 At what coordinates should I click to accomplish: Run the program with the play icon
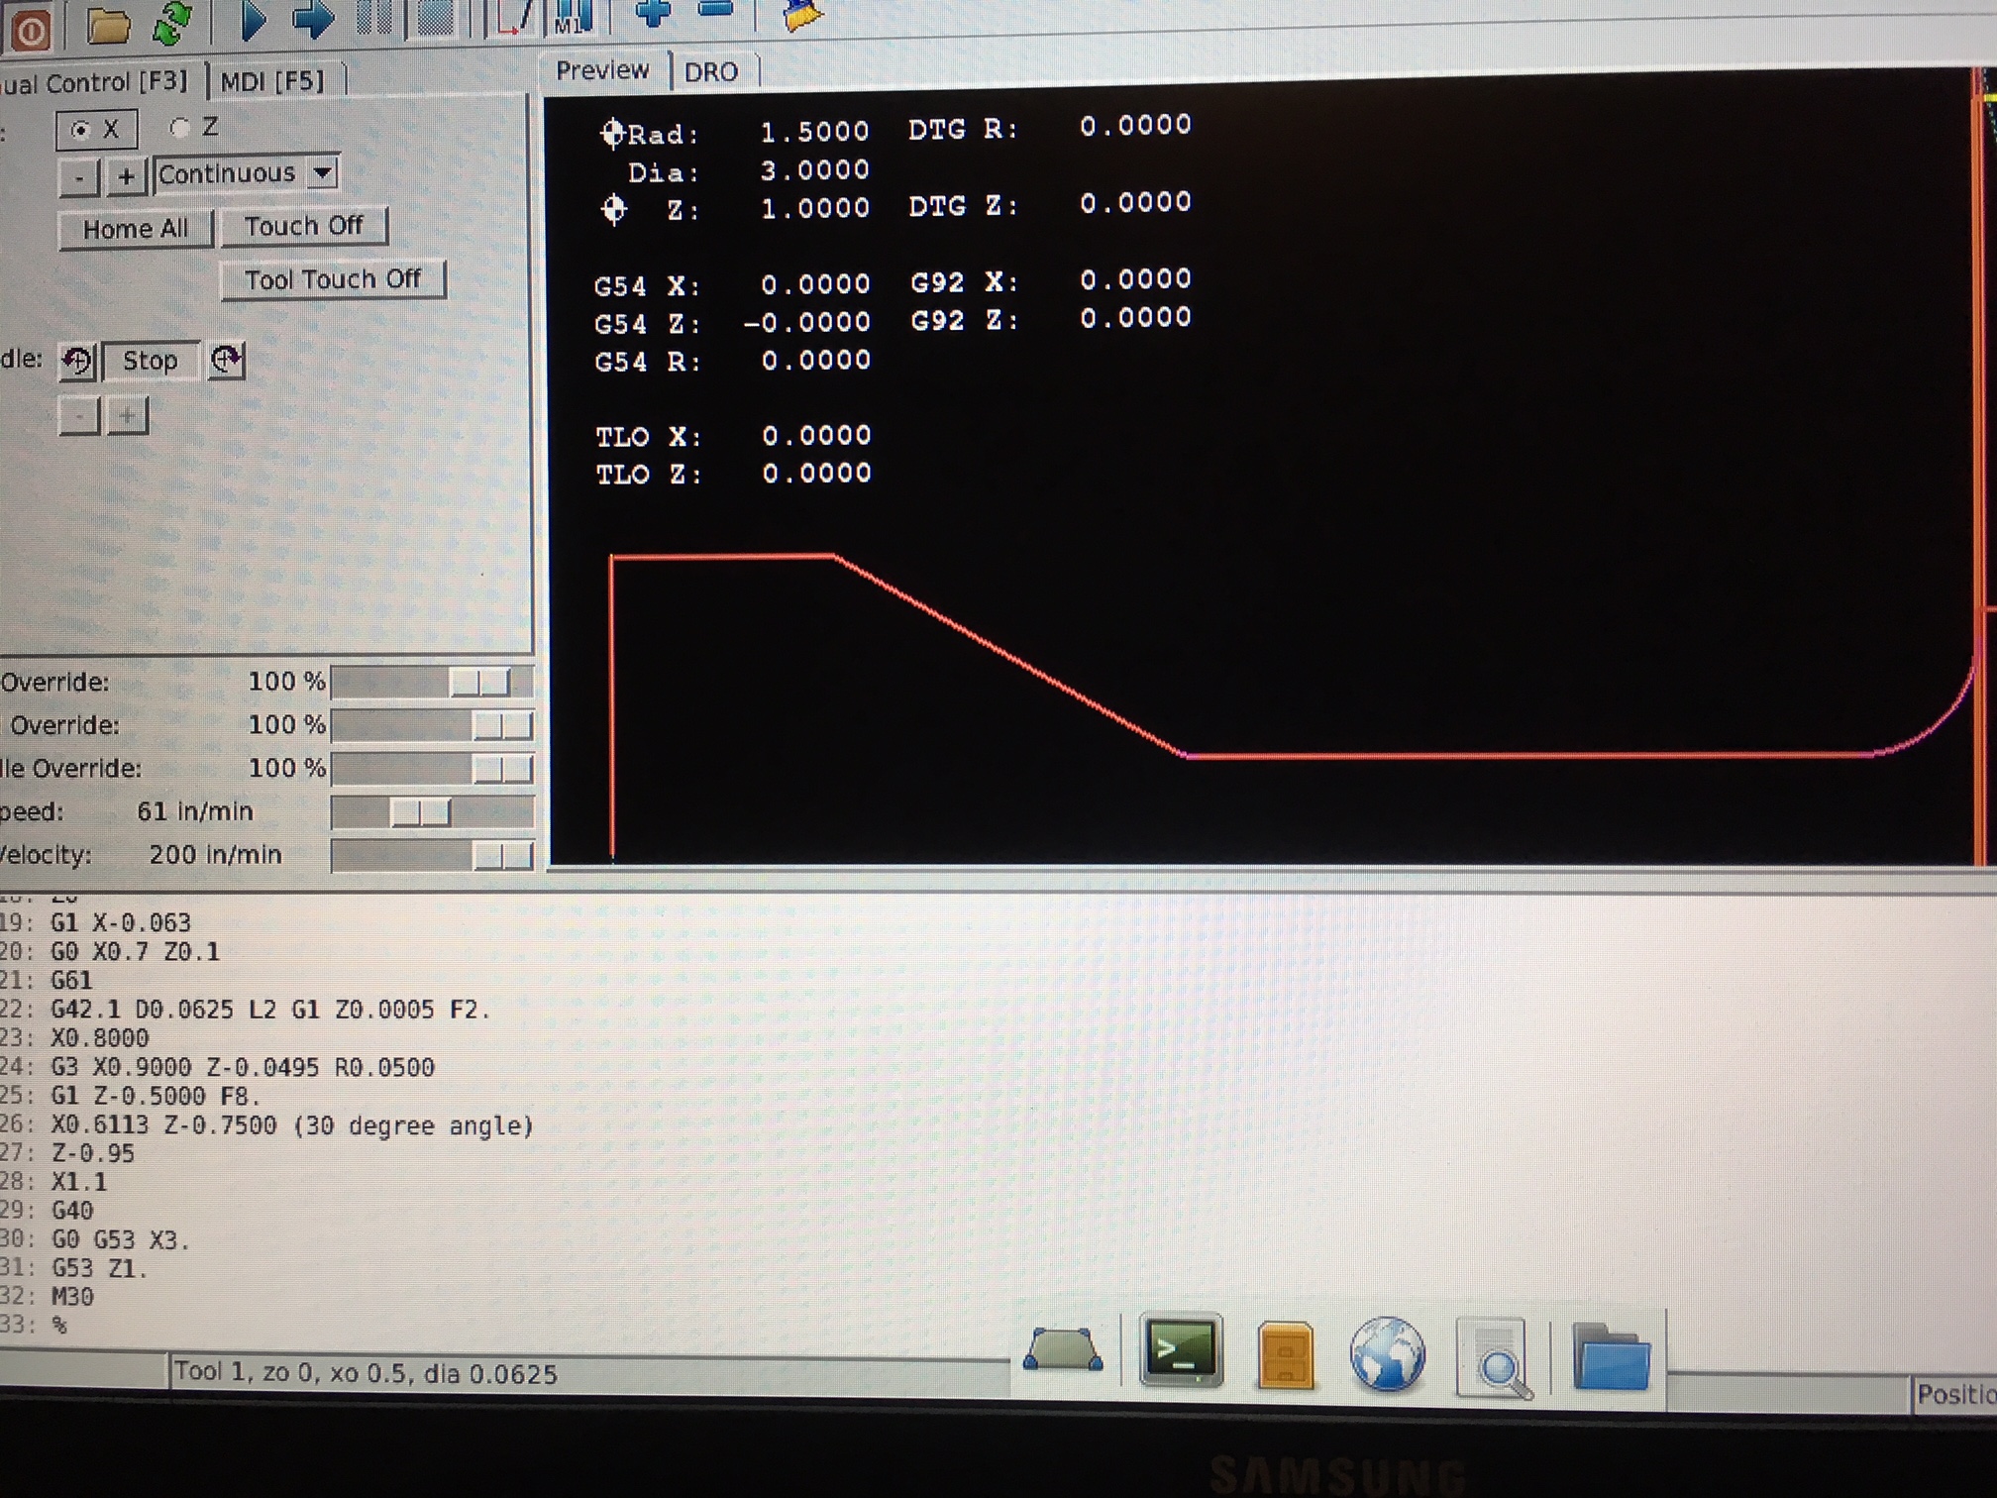[x=254, y=20]
